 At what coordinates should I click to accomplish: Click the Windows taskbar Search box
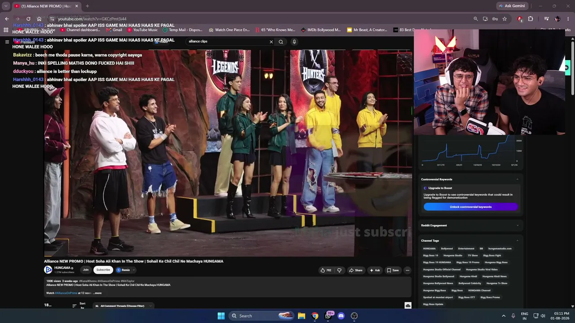pyautogui.click(x=262, y=316)
